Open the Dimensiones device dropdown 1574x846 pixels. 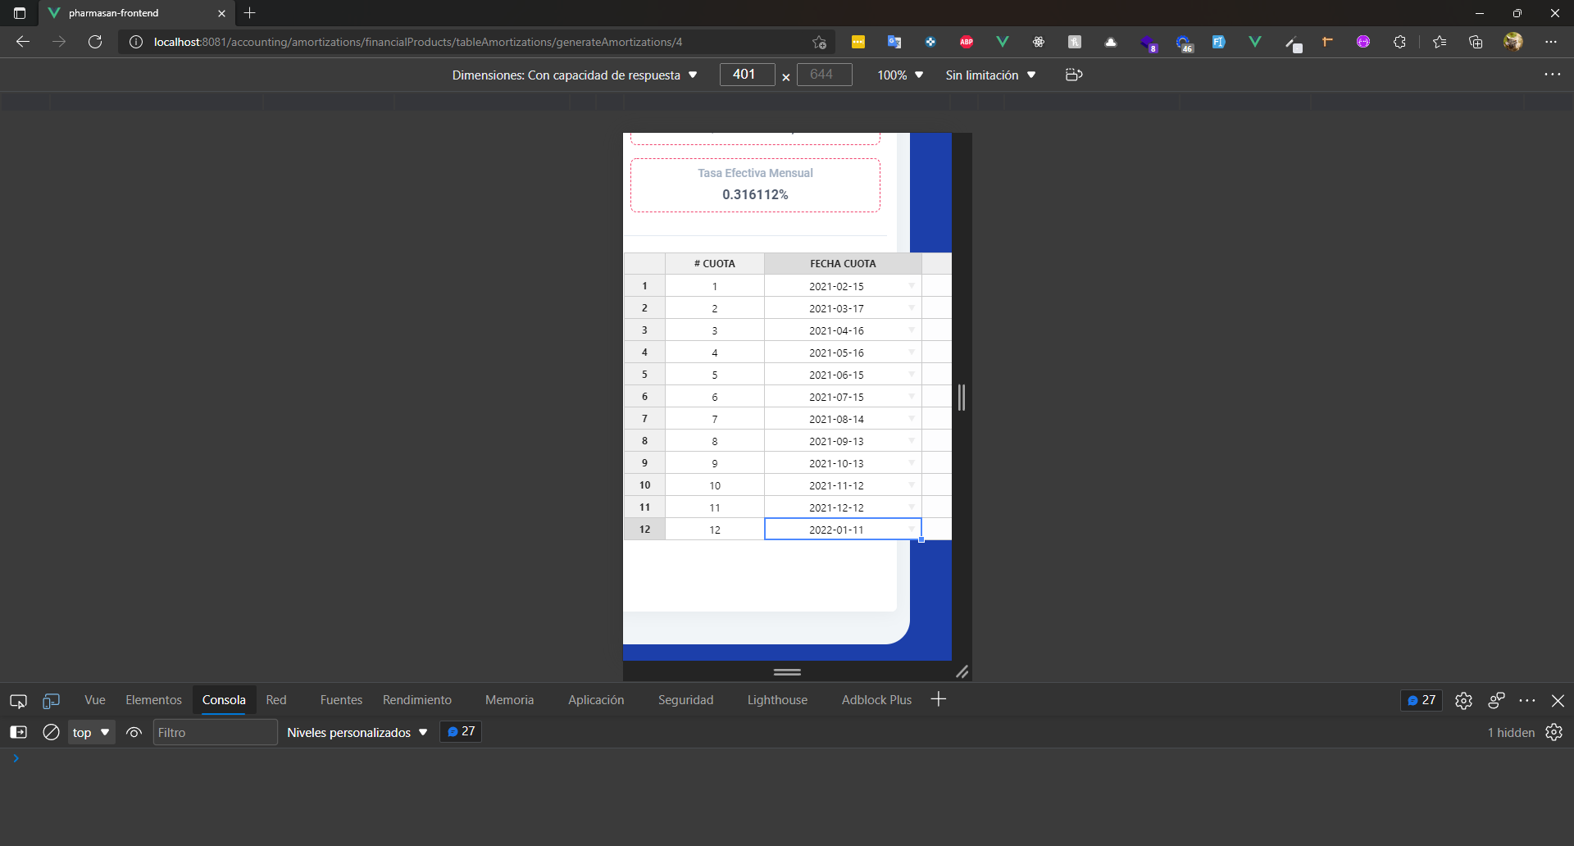tap(575, 75)
